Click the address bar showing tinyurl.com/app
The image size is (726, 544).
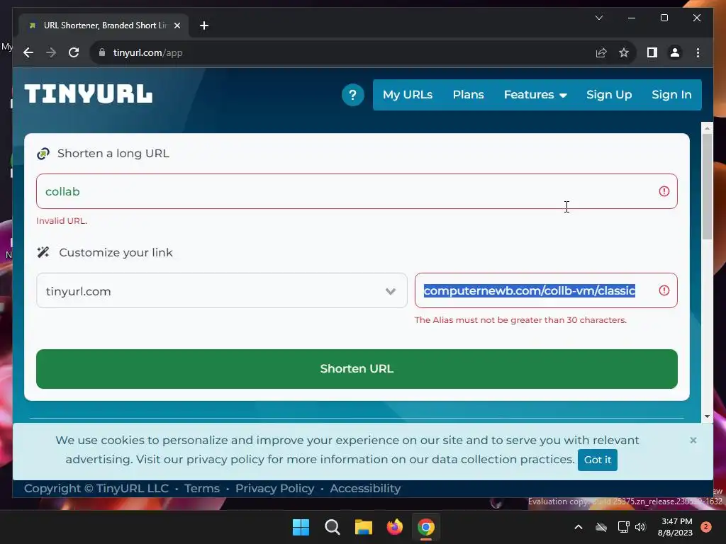[x=342, y=52]
